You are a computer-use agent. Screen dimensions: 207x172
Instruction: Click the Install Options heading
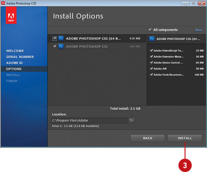click(78, 16)
